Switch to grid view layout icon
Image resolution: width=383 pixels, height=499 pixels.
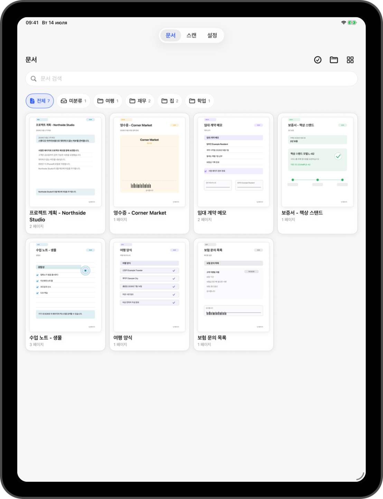[x=350, y=60]
